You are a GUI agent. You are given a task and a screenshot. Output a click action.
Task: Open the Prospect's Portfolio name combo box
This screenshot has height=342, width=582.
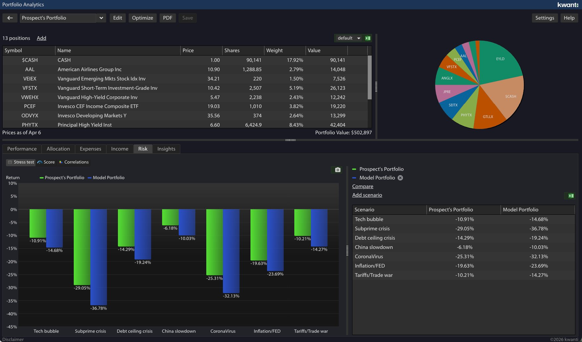[x=58, y=18]
